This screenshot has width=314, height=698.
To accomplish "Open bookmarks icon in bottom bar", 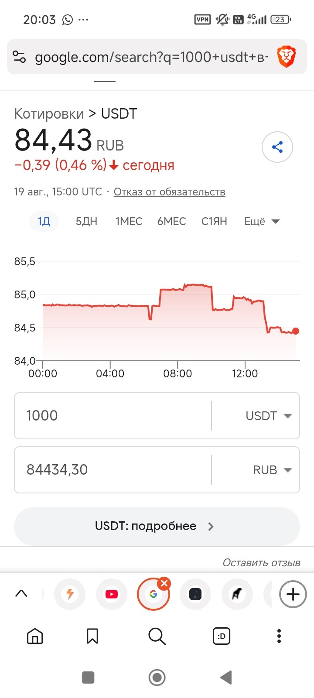I will 92,636.
